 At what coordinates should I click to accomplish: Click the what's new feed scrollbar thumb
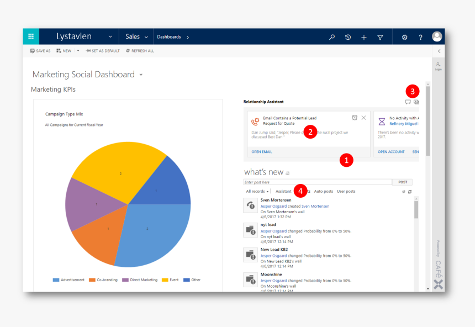416,210
